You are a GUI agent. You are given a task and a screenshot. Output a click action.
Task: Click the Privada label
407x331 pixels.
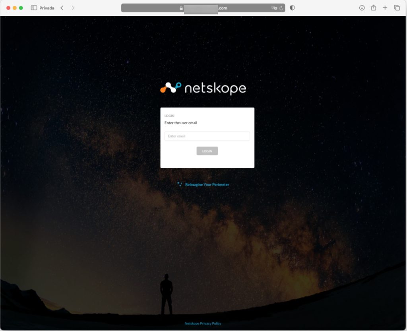tap(47, 8)
